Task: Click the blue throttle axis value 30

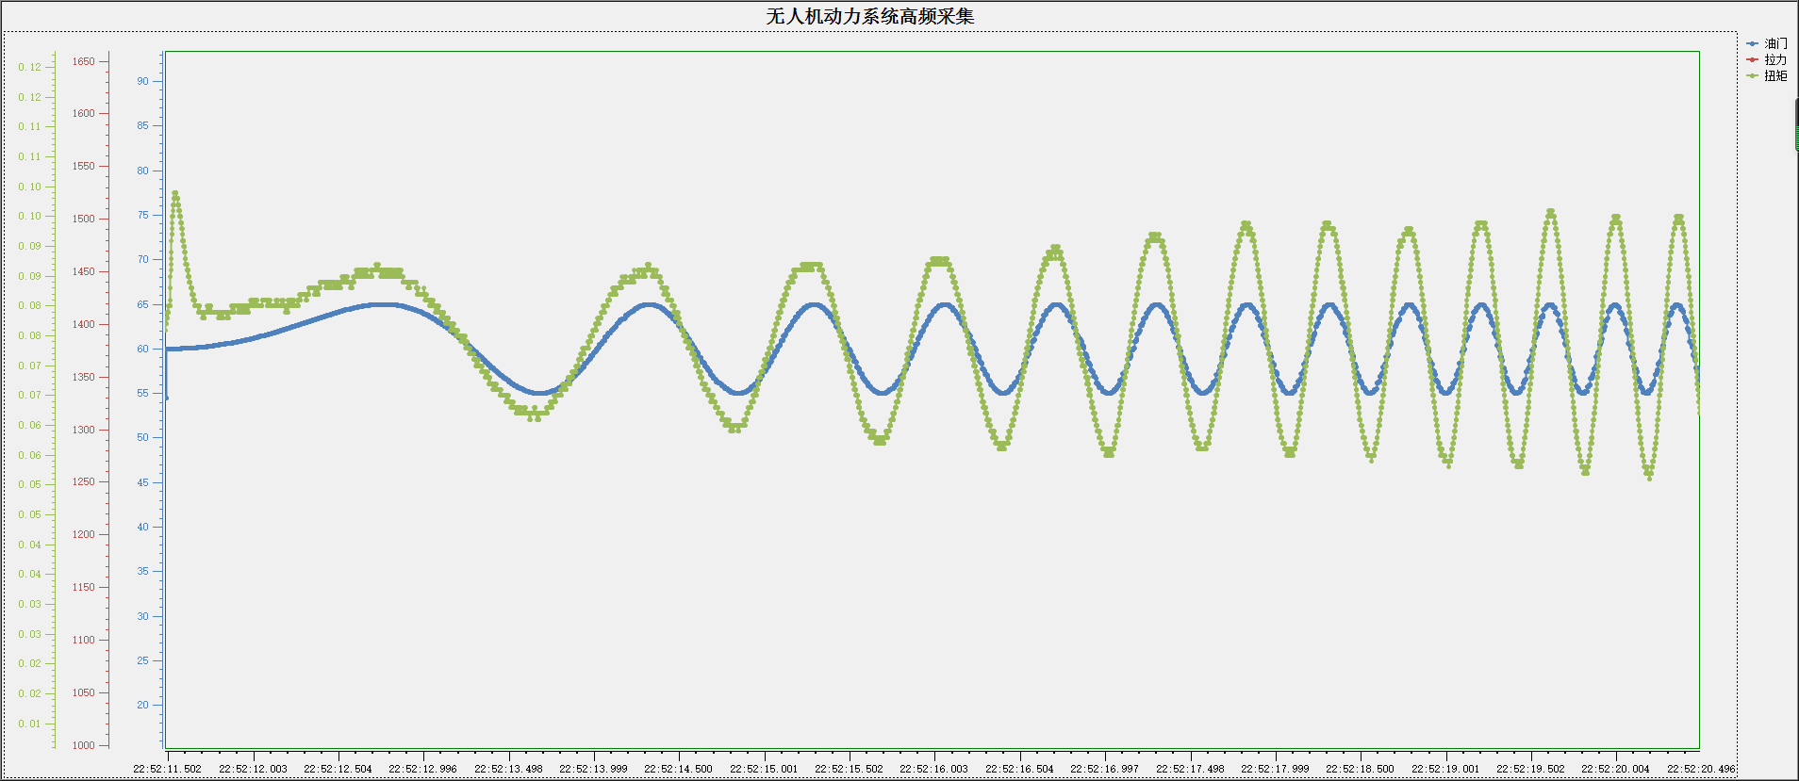Action: coord(142,616)
